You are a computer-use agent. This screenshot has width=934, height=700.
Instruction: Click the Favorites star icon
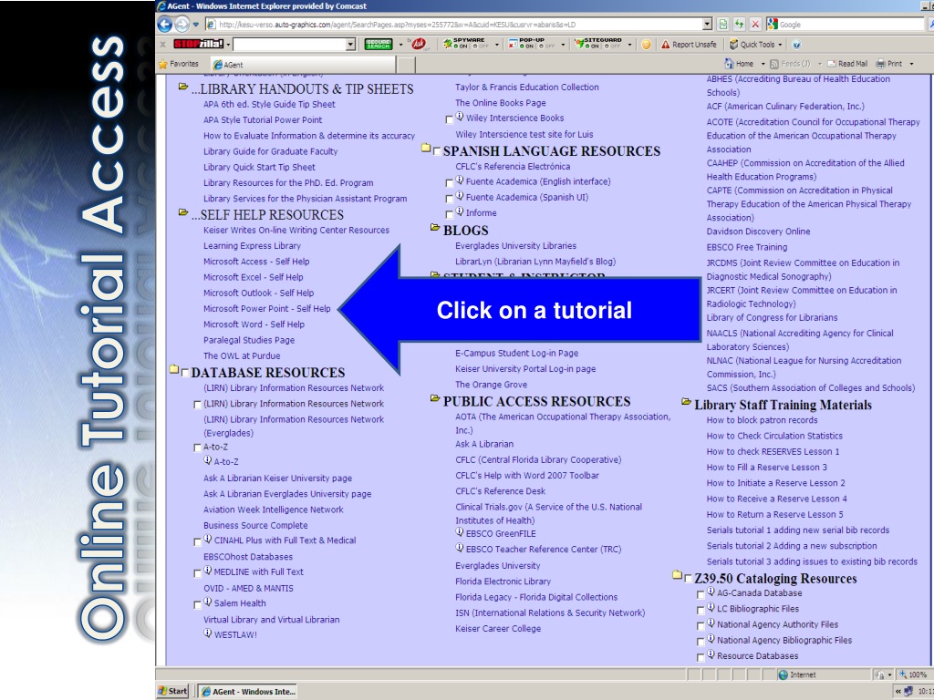[162, 64]
